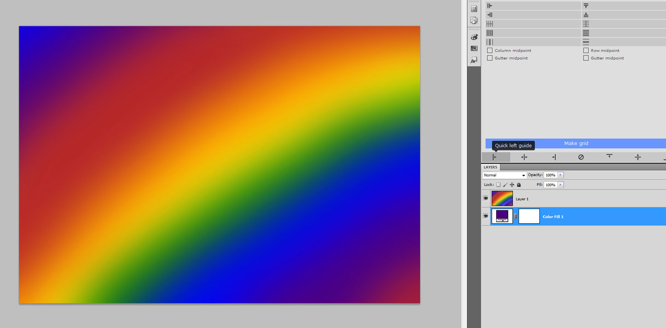
Task: Open the Swatches palette icon in sidebar
Action: (x=474, y=36)
